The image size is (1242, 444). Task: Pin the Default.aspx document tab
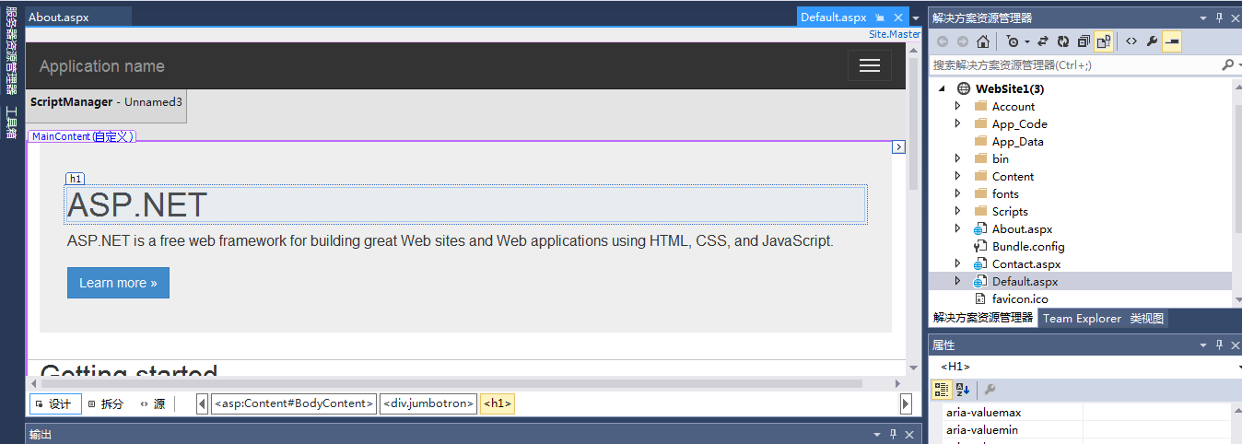coord(880,18)
